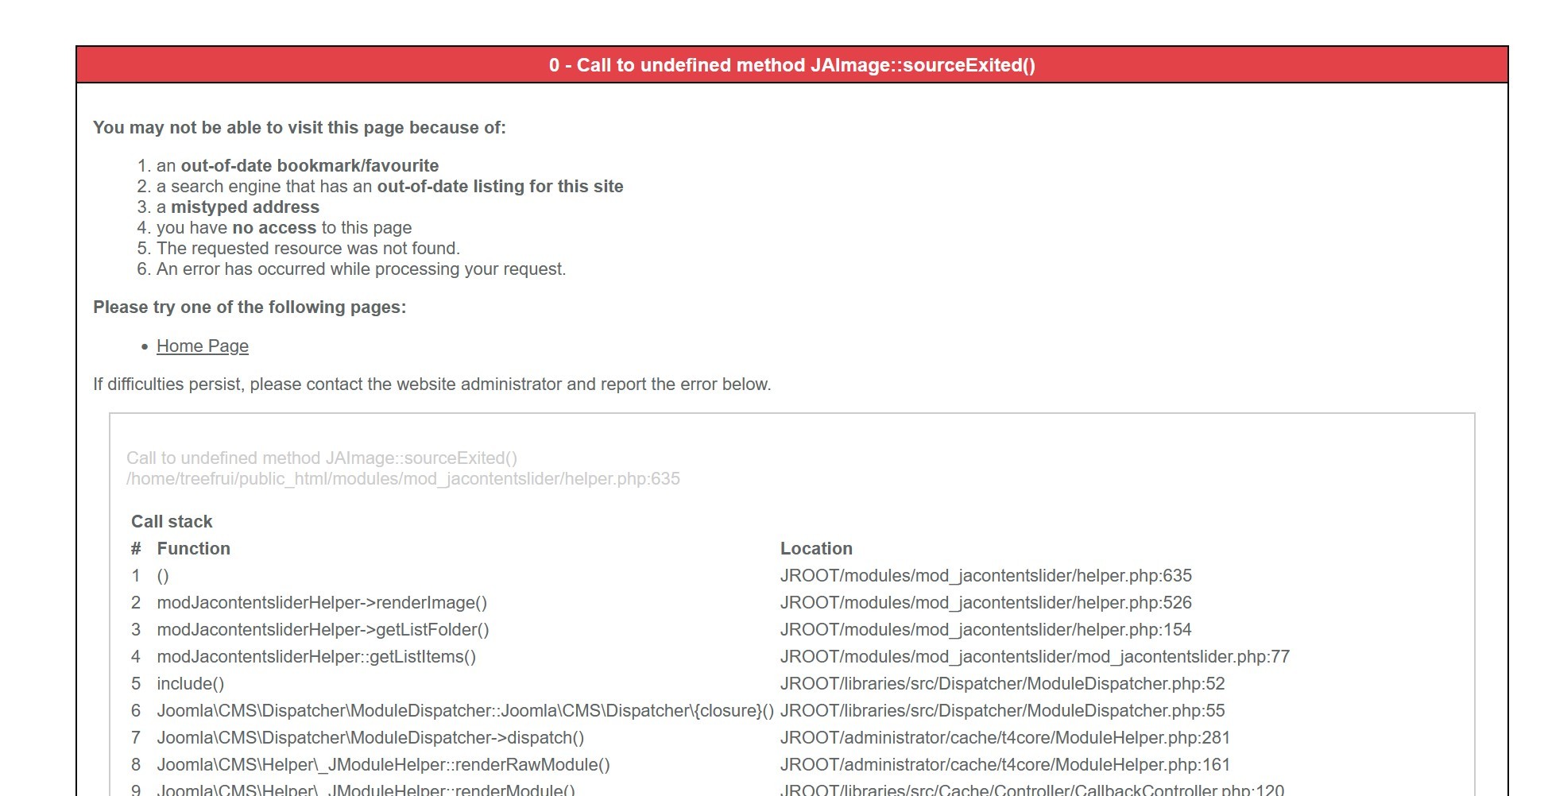Click the 'helper.php:154' location
The width and height of the screenshot is (1548, 796).
click(x=986, y=630)
